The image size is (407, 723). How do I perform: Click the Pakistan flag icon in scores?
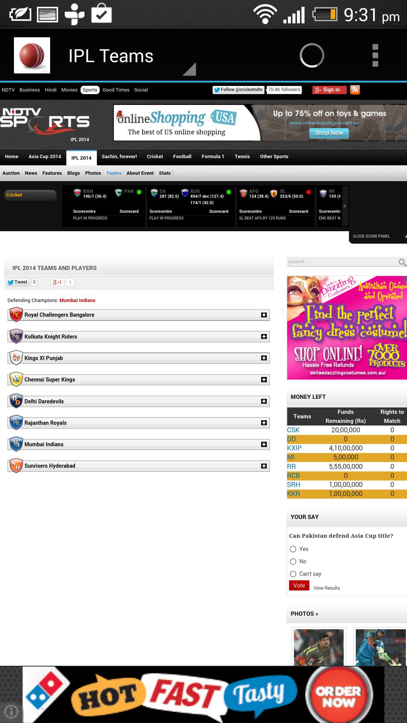[119, 193]
